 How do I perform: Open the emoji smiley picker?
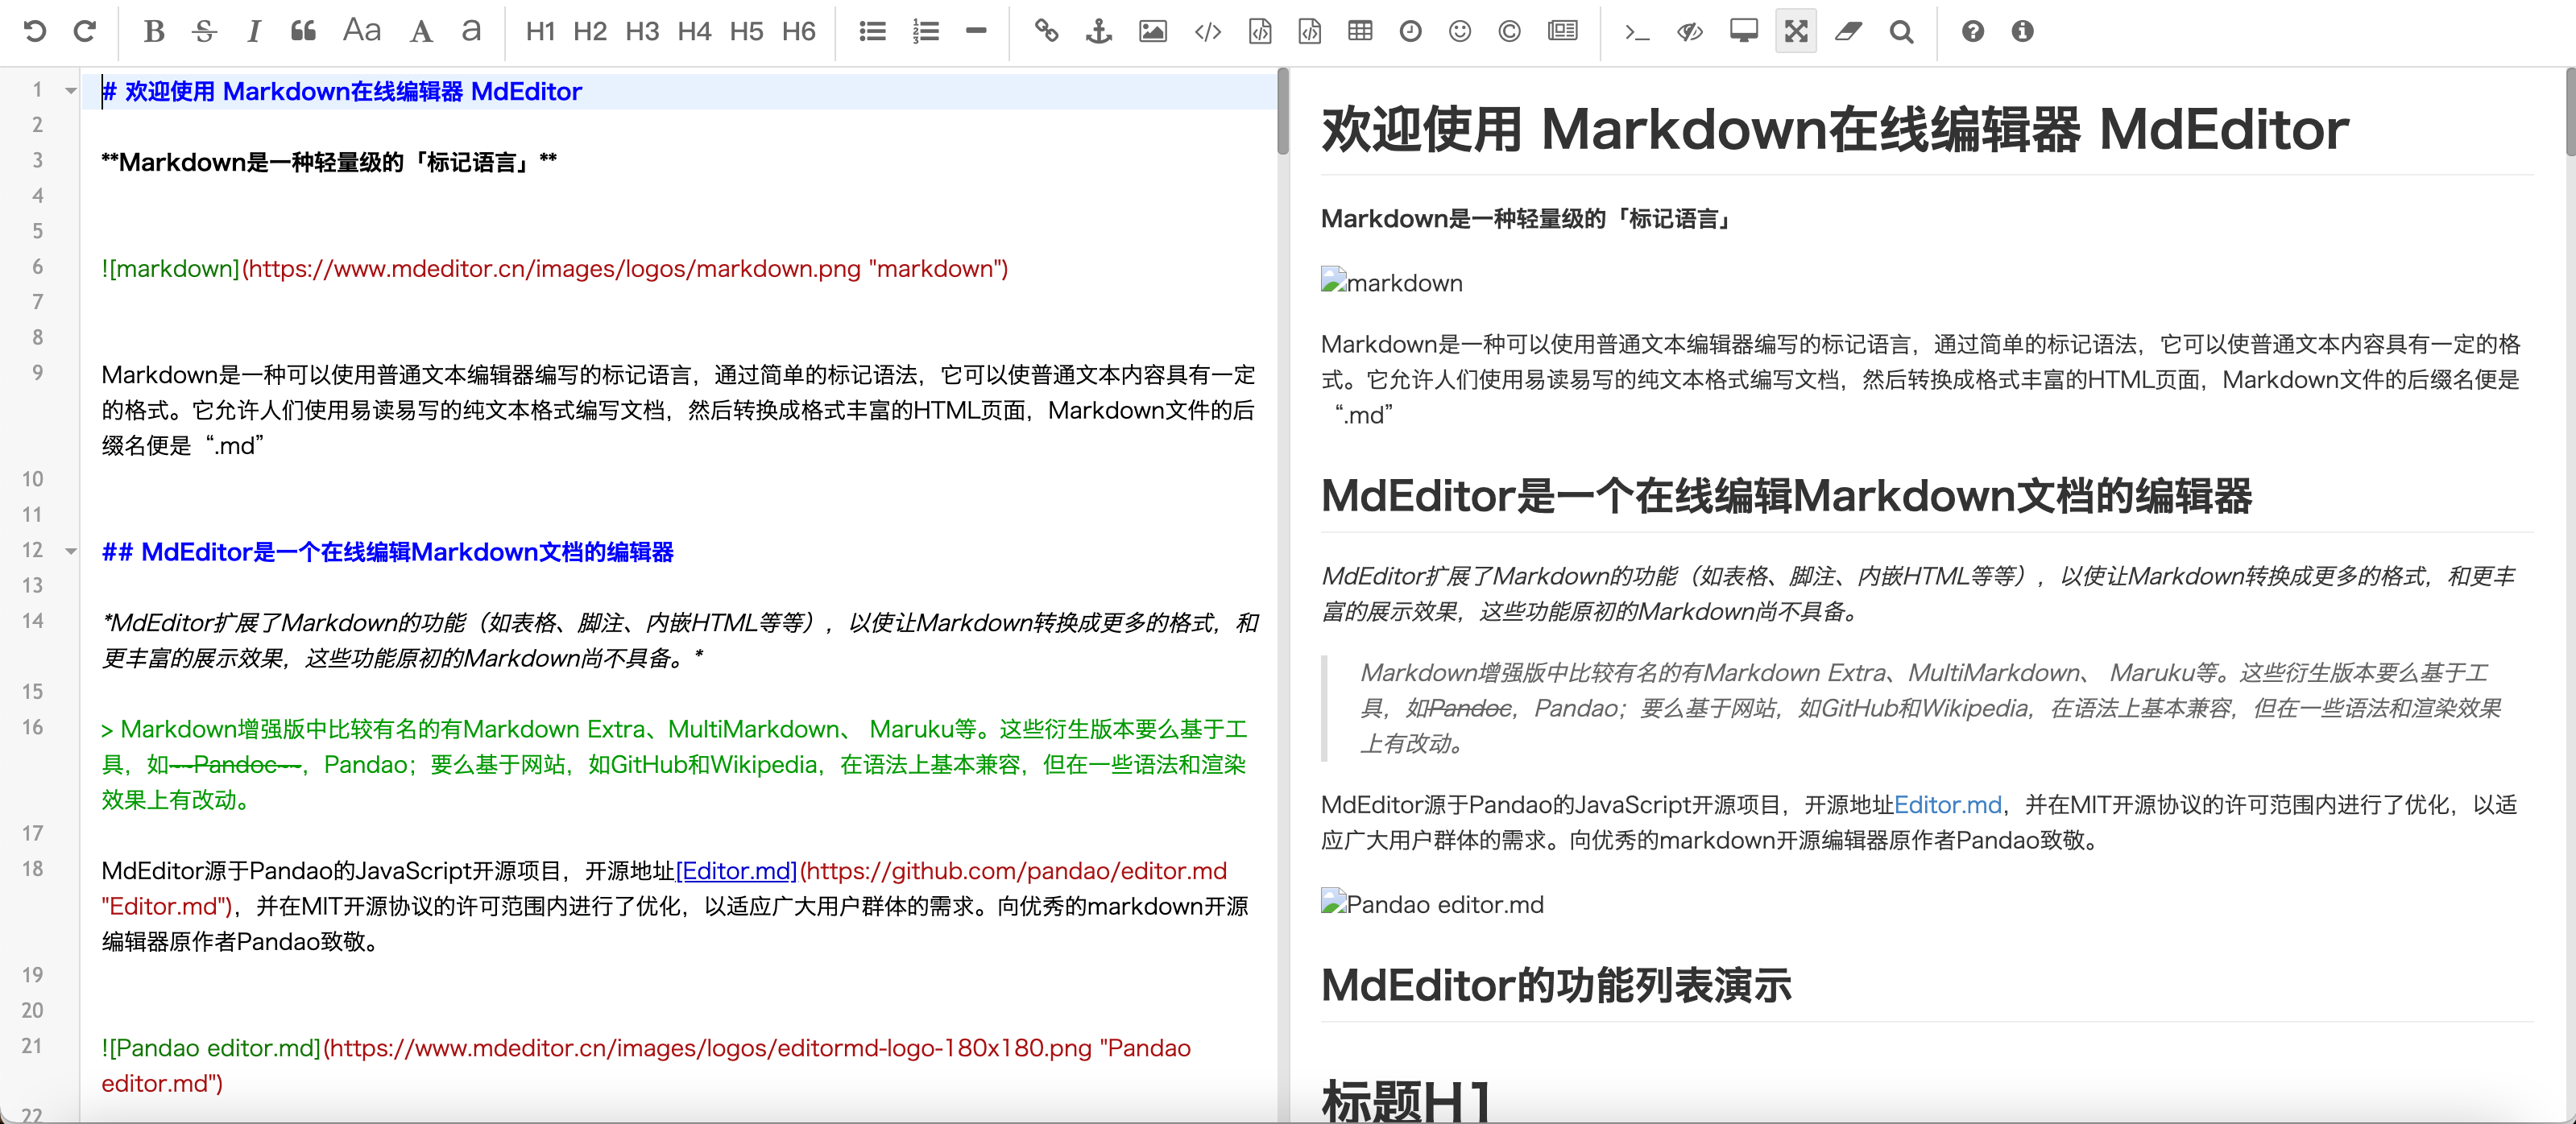click(x=1459, y=31)
